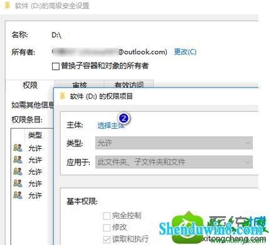Viewport: 269px width, 245px height.
Task: Click the blue number 2 step marker
Action: click(x=124, y=118)
